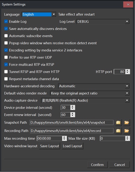The image size is (135, 172).
Task: Decrease Max file size value
Action: point(127,140)
